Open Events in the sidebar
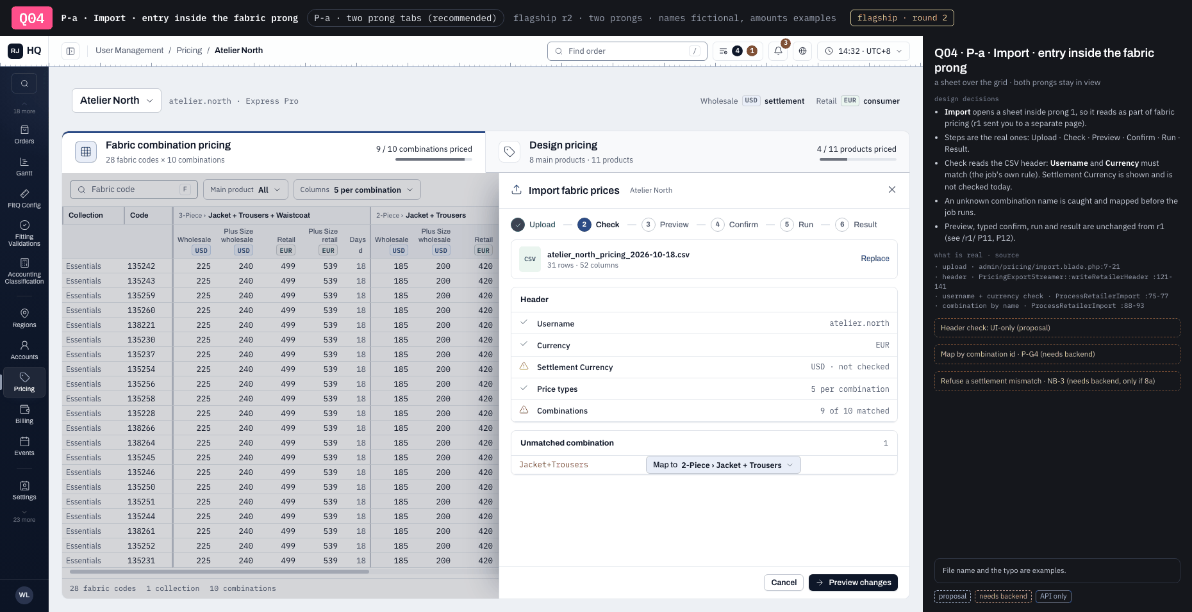1192x612 pixels. click(24, 446)
